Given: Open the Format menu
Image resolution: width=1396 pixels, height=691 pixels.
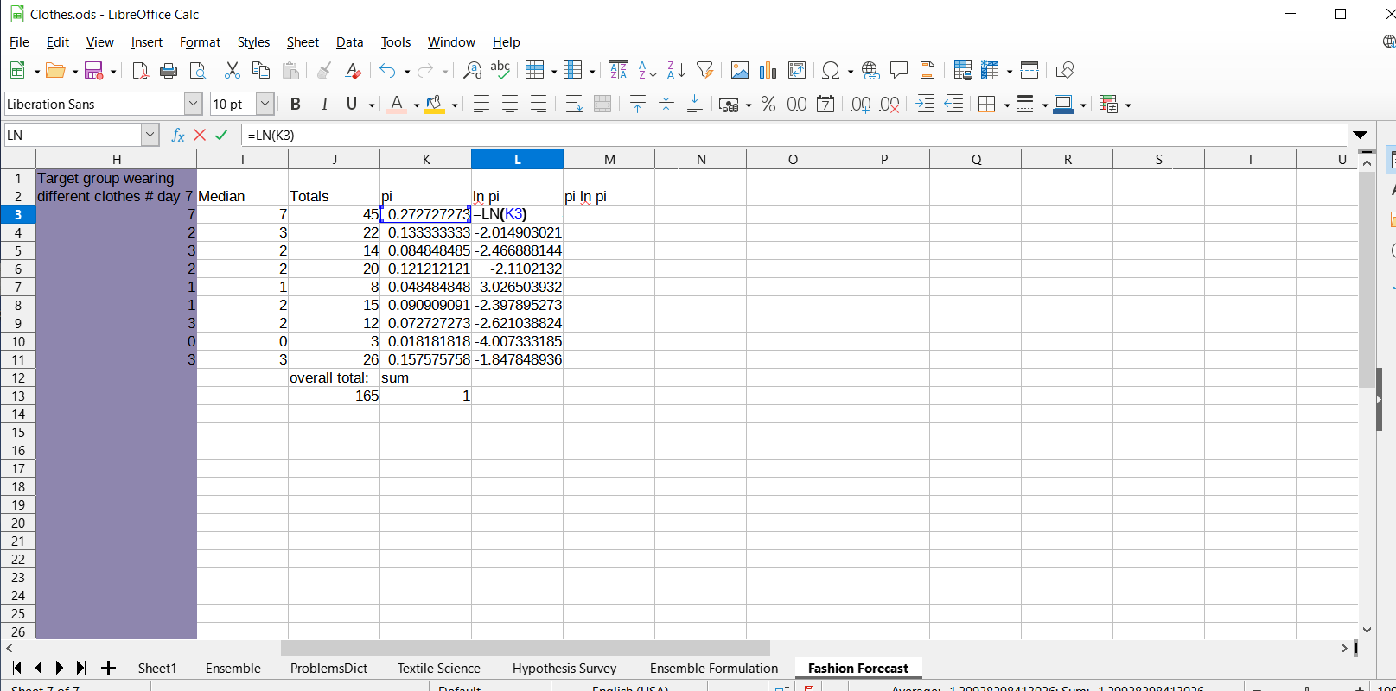Looking at the screenshot, I should (200, 42).
